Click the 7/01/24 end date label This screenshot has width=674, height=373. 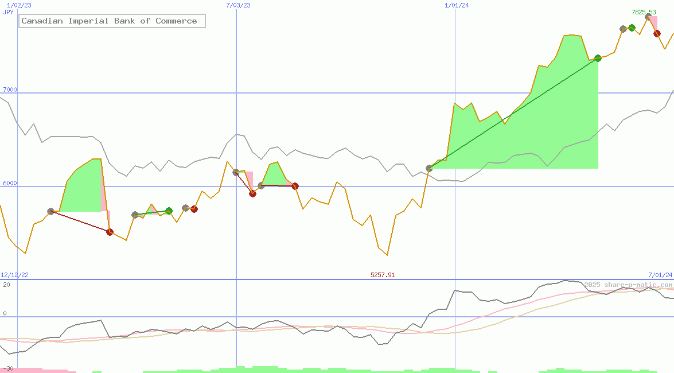tap(660, 275)
